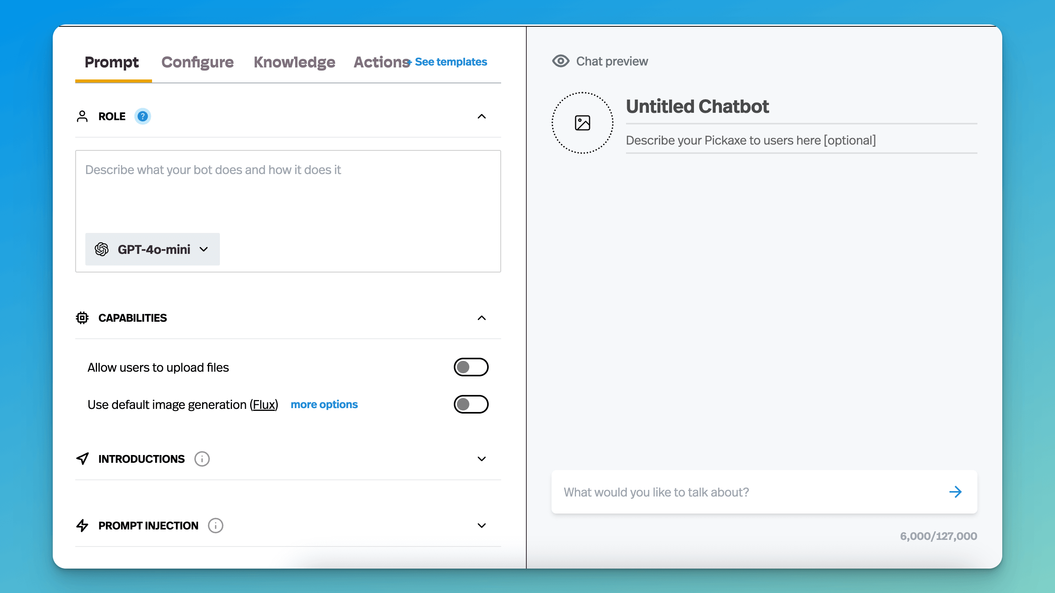Click the ROLE person icon
The image size is (1055, 593).
[82, 116]
